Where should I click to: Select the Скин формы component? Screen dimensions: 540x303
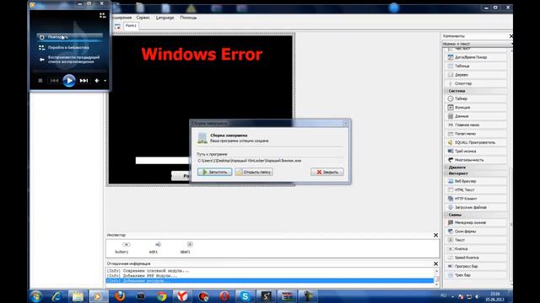click(x=476, y=231)
